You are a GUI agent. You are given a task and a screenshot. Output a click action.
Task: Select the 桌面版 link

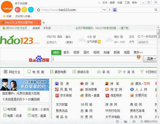pos(36,28)
